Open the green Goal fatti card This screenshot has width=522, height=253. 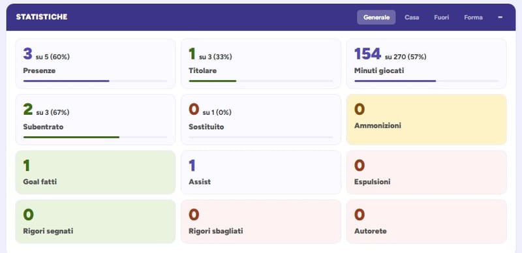click(x=95, y=172)
